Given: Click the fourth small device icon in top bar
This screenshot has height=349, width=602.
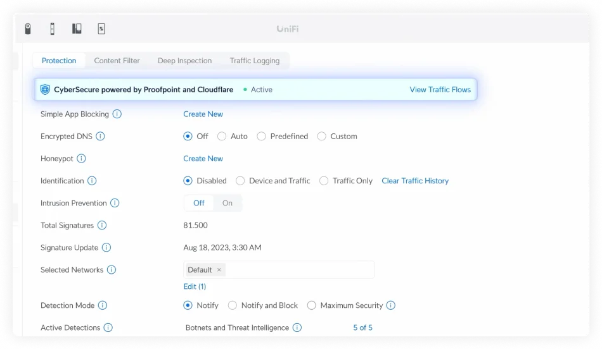Looking at the screenshot, I should pyautogui.click(x=101, y=28).
